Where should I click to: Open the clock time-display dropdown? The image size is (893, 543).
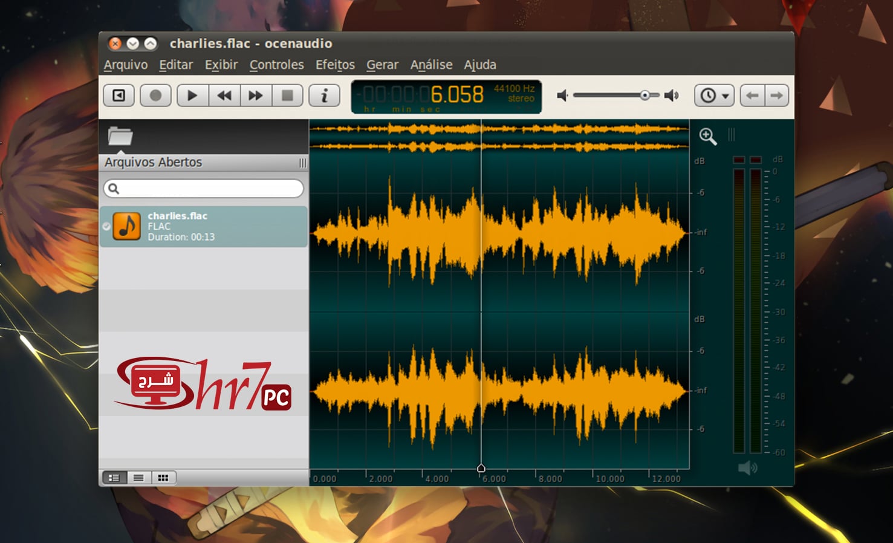(713, 95)
